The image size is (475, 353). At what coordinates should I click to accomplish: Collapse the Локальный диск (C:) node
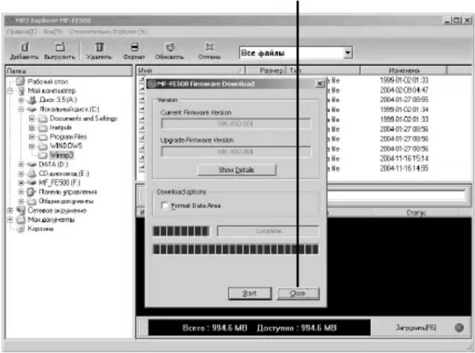click(21, 109)
